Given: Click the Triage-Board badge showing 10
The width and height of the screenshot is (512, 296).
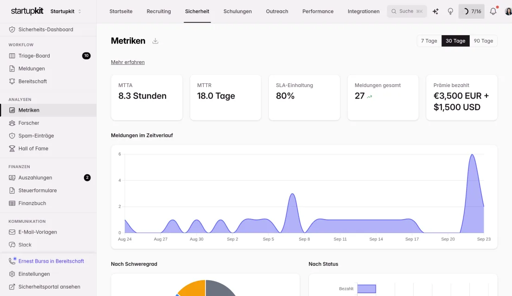Looking at the screenshot, I should (86, 56).
